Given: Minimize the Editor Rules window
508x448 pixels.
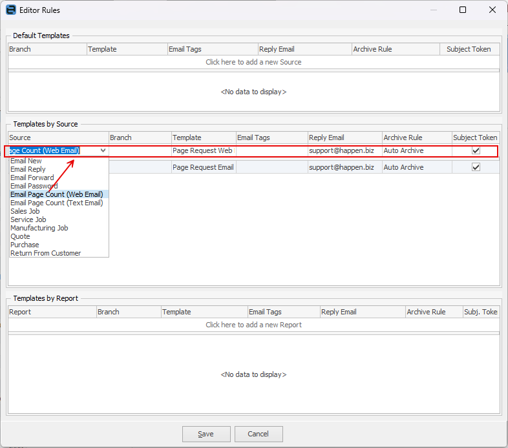Looking at the screenshot, I should click(x=434, y=10).
